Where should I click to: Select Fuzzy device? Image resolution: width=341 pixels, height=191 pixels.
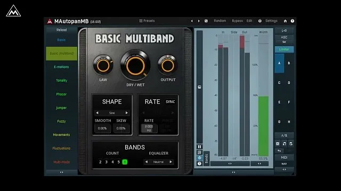[62, 121]
